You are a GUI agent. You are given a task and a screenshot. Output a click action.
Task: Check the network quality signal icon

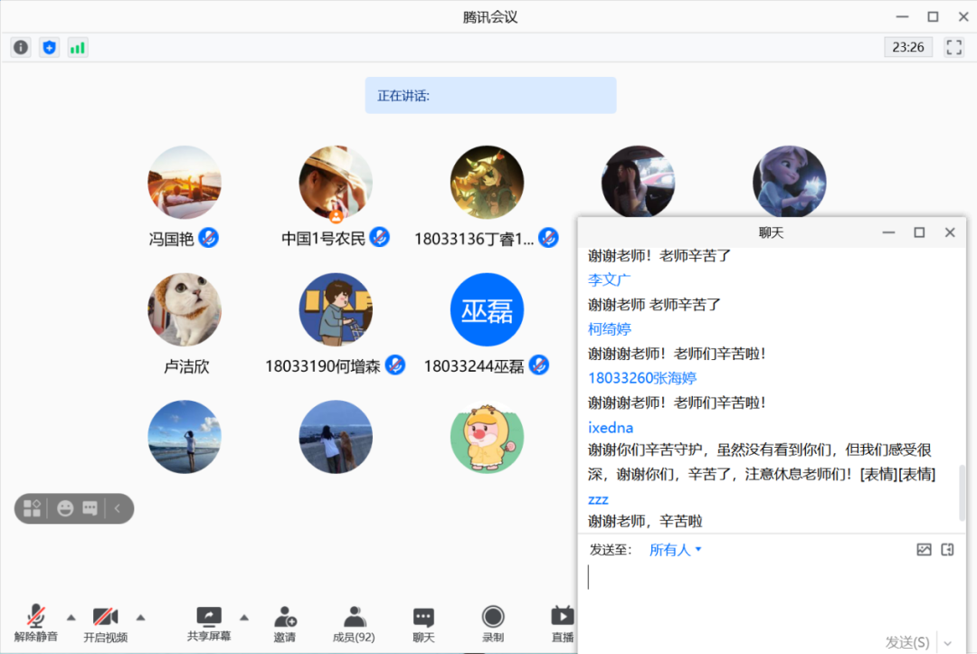tap(77, 47)
